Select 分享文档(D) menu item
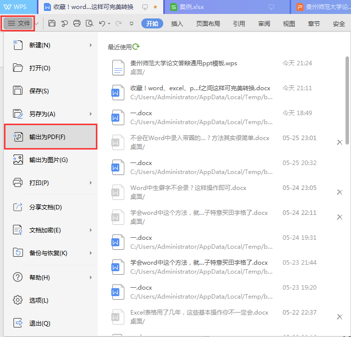351x337 pixels. coord(50,207)
